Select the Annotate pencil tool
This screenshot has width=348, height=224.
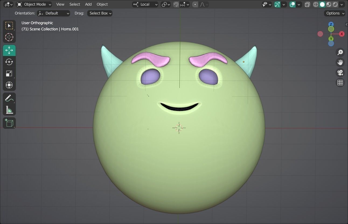[9, 98]
